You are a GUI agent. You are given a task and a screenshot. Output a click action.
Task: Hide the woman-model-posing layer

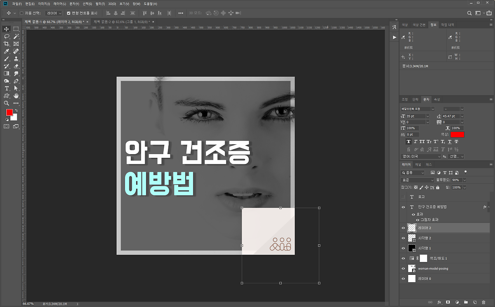[403, 269]
